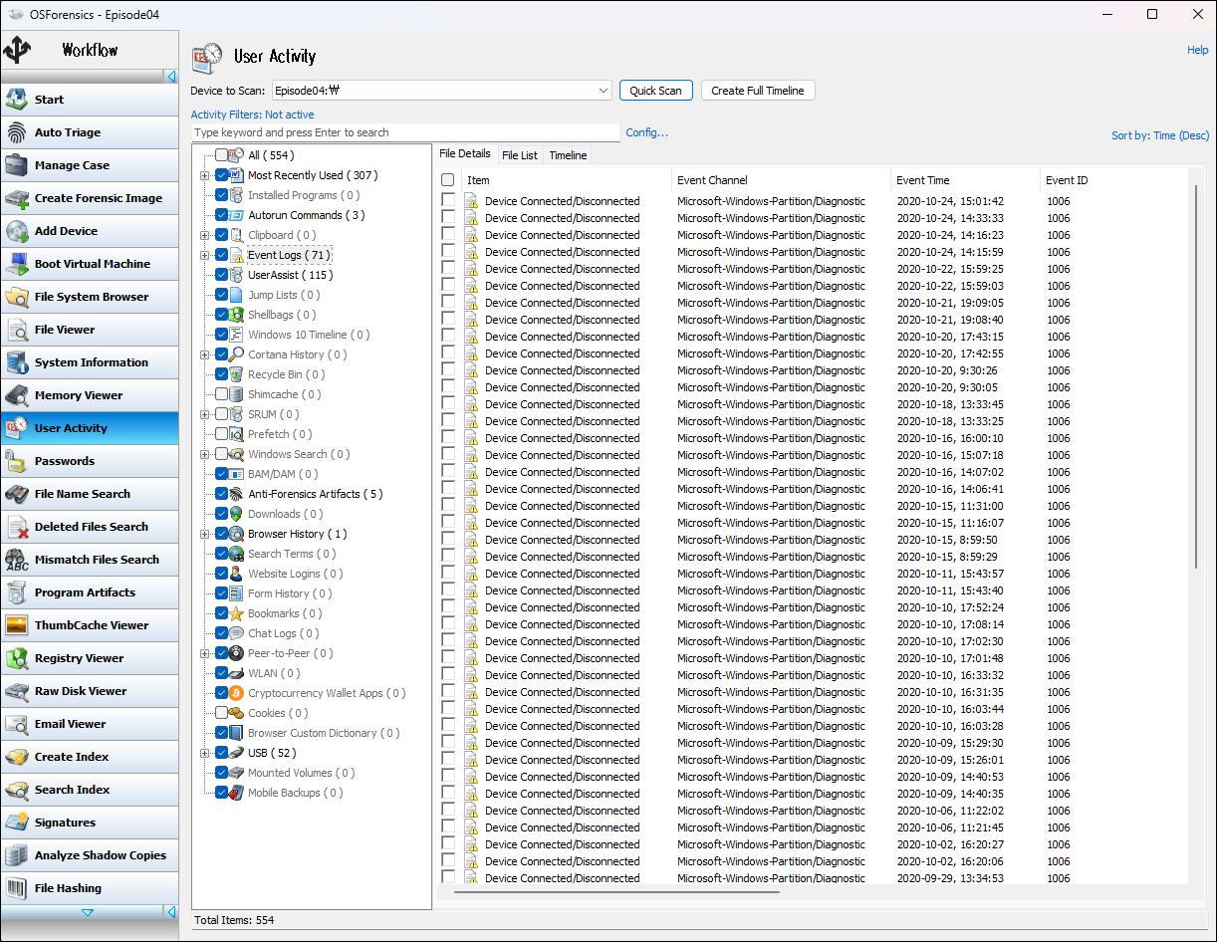Switch to the File Details tab
The width and height of the screenshot is (1217, 942).
(465, 154)
